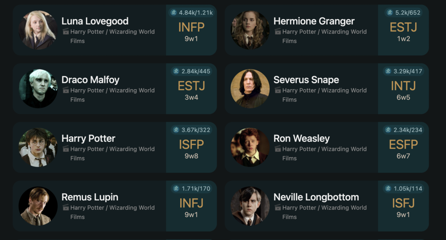The height and width of the screenshot is (240, 446).
Task: Click the vote icon next to 1.05k/114
Action: pyautogui.click(x=388, y=189)
